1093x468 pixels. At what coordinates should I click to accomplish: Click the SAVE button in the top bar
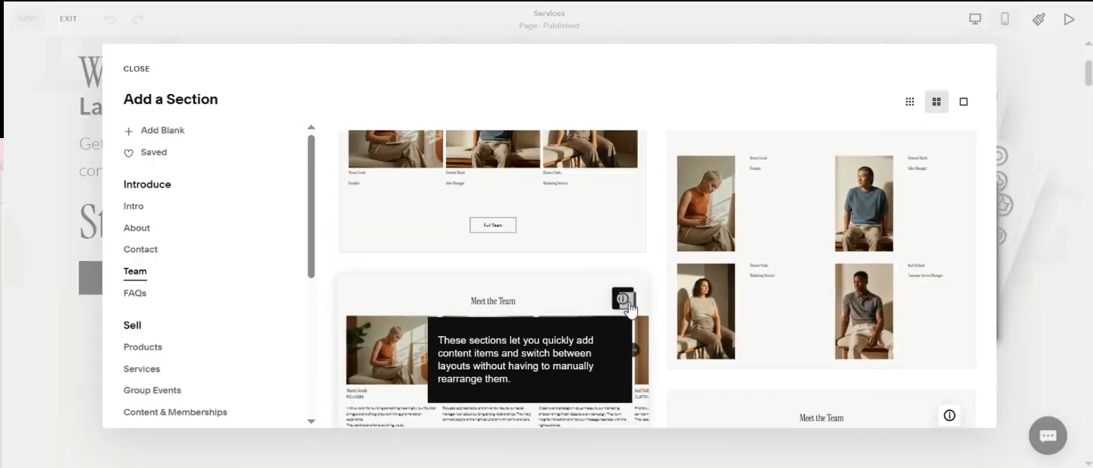28,19
